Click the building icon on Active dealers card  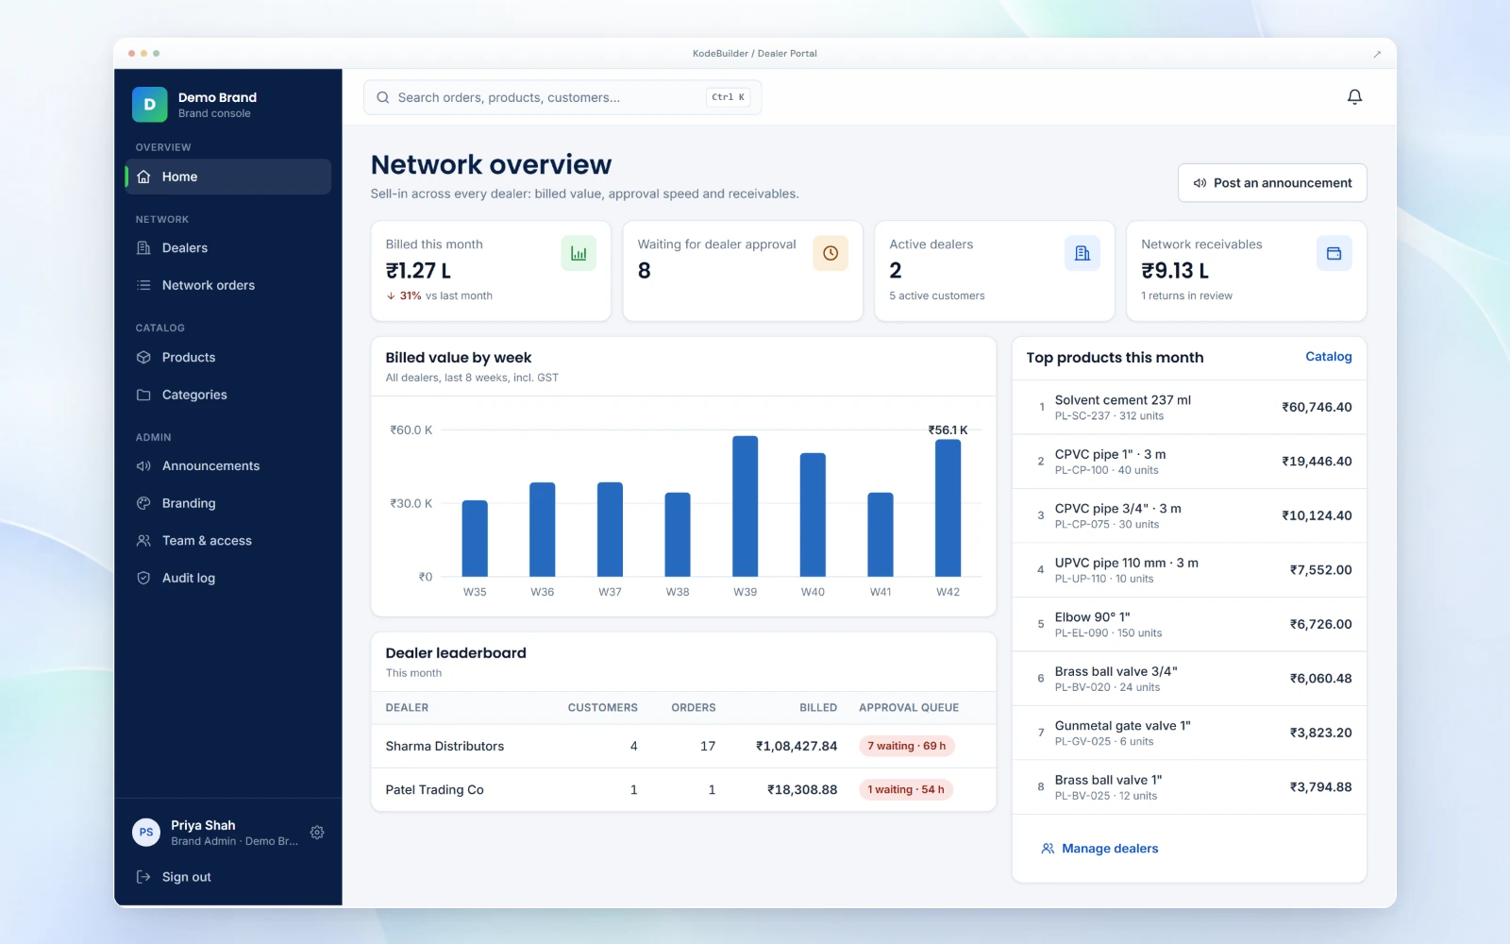coord(1082,253)
